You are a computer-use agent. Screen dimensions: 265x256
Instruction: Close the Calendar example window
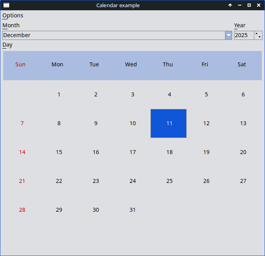click(259, 5)
